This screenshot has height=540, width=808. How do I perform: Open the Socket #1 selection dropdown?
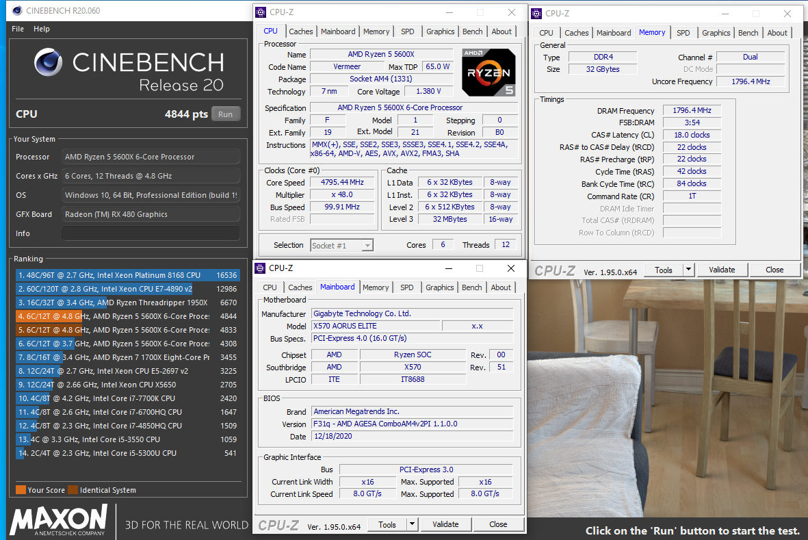[x=367, y=245]
